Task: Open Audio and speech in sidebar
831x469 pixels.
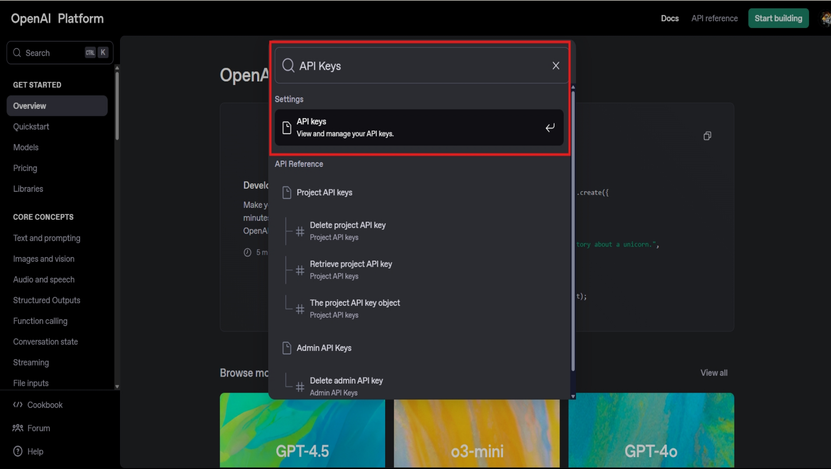Action: click(x=44, y=280)
